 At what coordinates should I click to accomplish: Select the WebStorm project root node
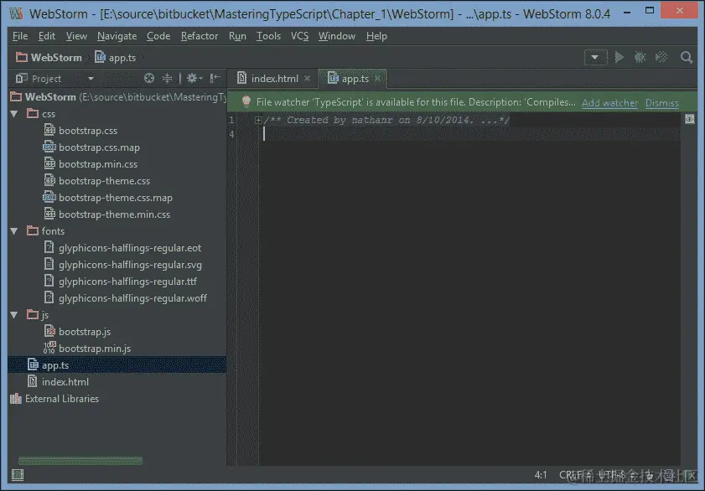point(117,97)
